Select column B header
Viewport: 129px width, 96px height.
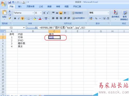[33, 31]
